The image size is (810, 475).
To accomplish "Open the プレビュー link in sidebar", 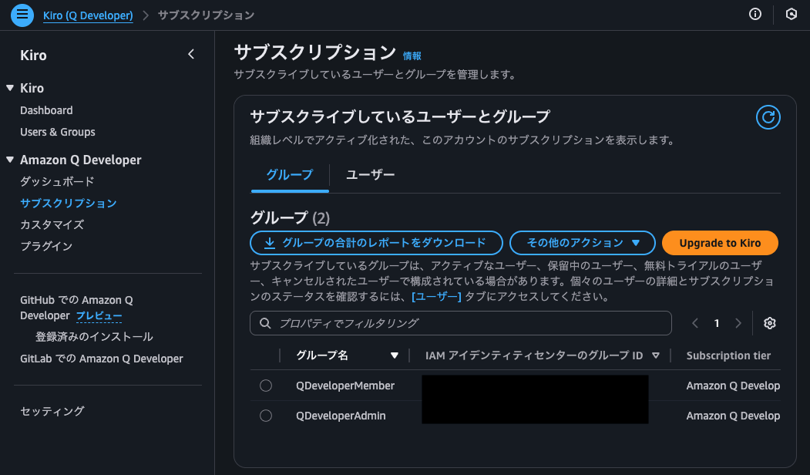I will pyautogui.click(x=99, y=316).
